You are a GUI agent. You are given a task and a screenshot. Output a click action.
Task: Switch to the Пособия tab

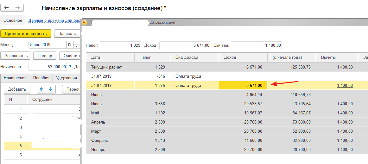pos(41,78)
